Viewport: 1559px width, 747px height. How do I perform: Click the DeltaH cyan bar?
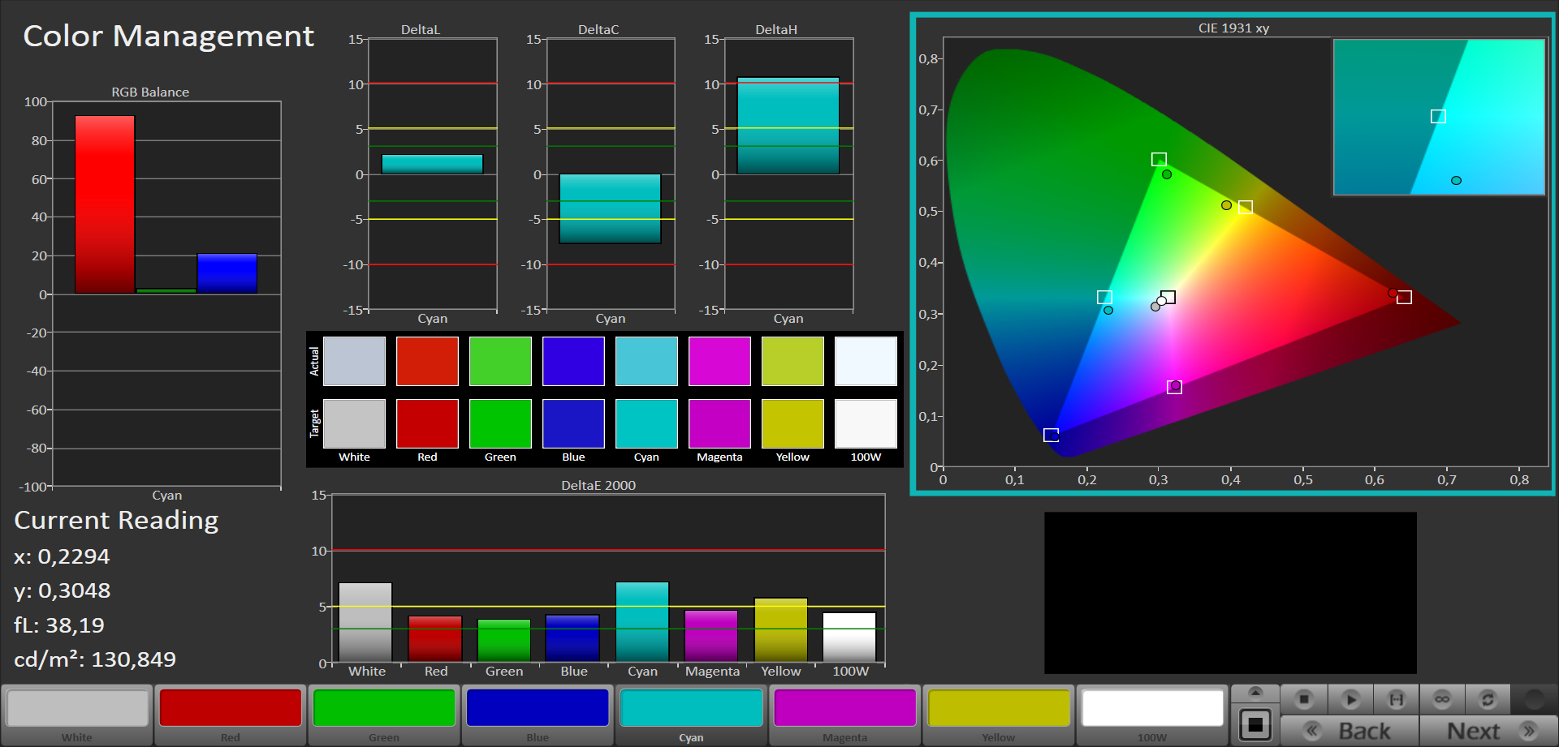pyautogui.click(x=788, y=126)
